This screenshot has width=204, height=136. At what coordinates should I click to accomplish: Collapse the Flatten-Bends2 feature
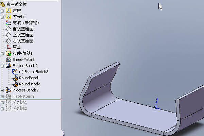point(2,66)
